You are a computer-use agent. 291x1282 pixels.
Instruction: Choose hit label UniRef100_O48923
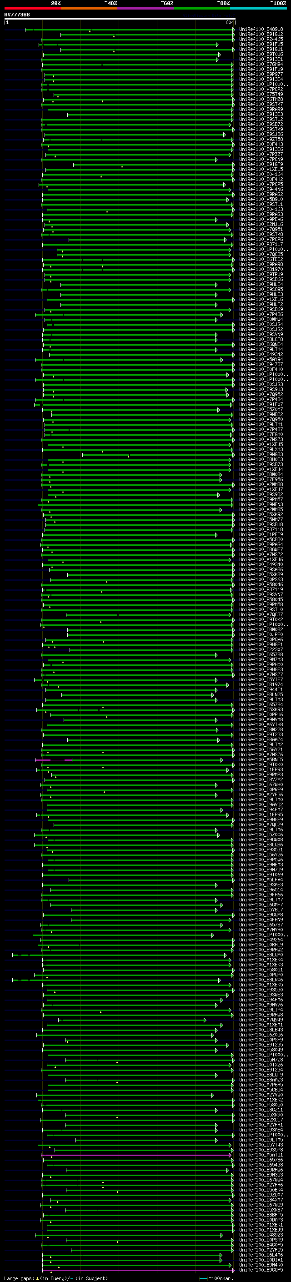tap(261, 1235)
